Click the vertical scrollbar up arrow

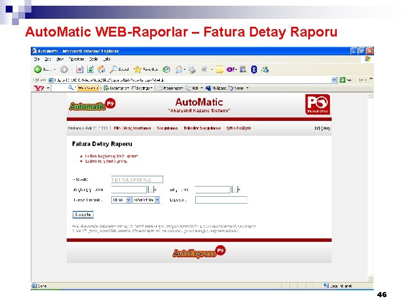click(370, 96)
